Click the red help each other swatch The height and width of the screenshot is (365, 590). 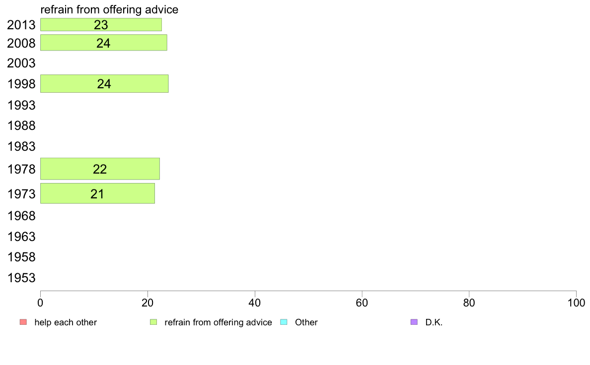pyautogui.click(x=23, y=322)
